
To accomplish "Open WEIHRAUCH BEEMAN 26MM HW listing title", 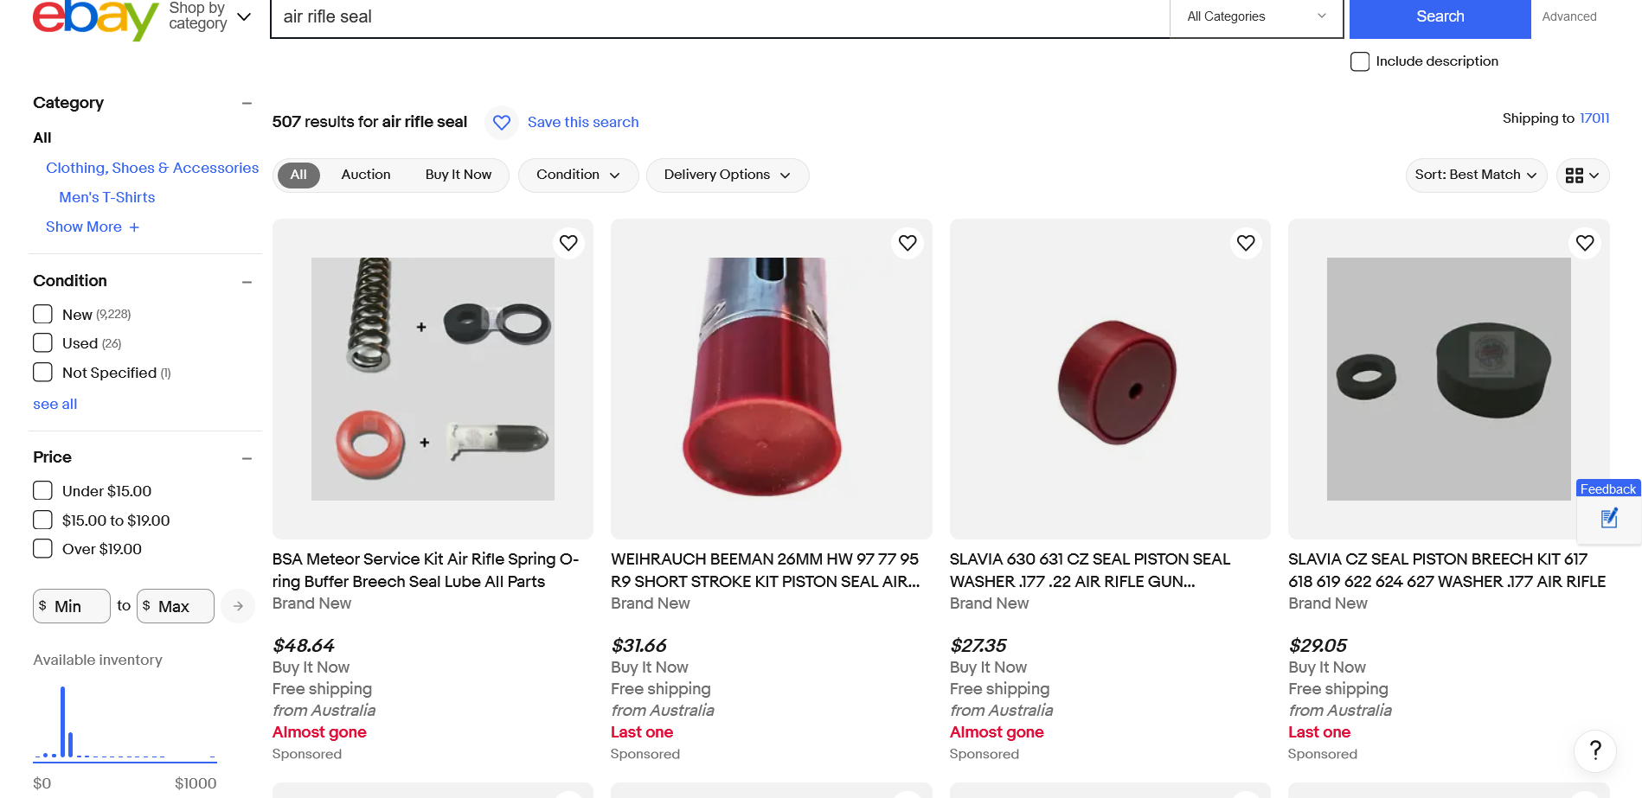I will 766,571.
